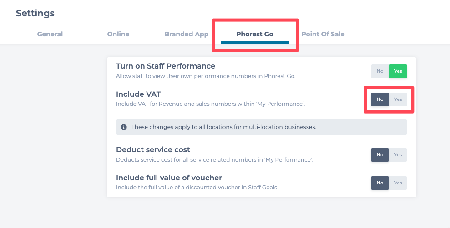The height and width of the screenshot is (228, 450).
Task: Click the Include VAT setting label
Action: pos(138,94)
